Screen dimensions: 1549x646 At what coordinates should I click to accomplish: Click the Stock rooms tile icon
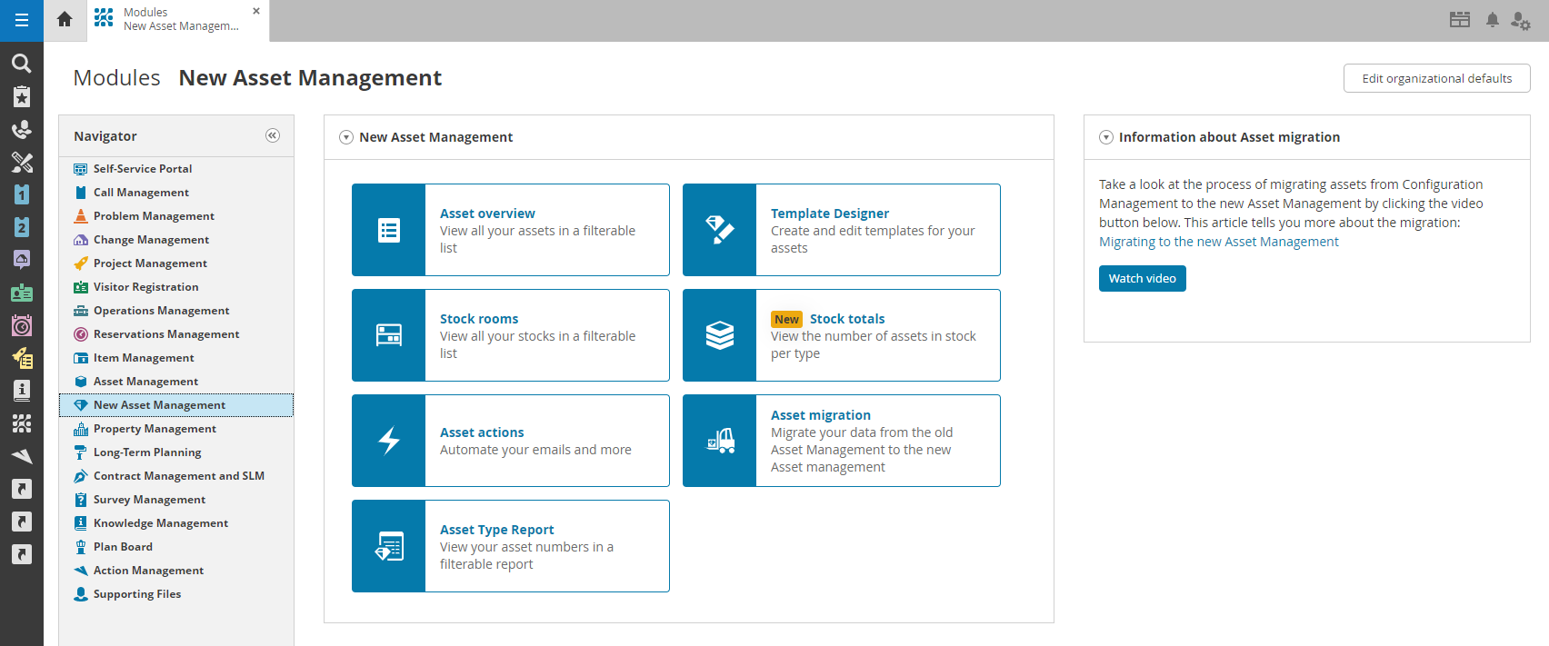389,335
